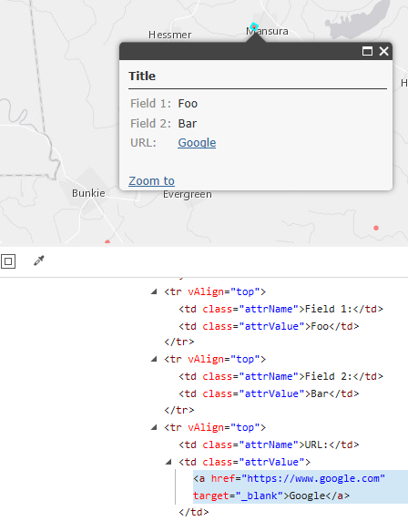Click the red point below Bunkie

(x=107, y=242)
